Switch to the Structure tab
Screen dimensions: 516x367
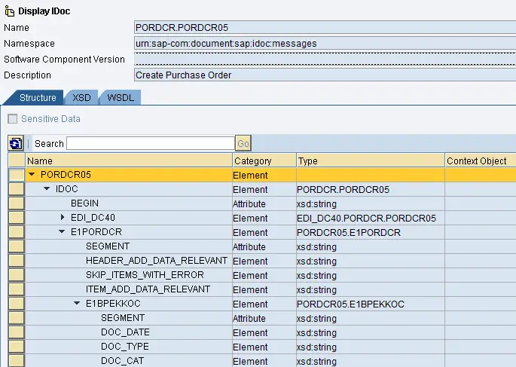(38, 98)
